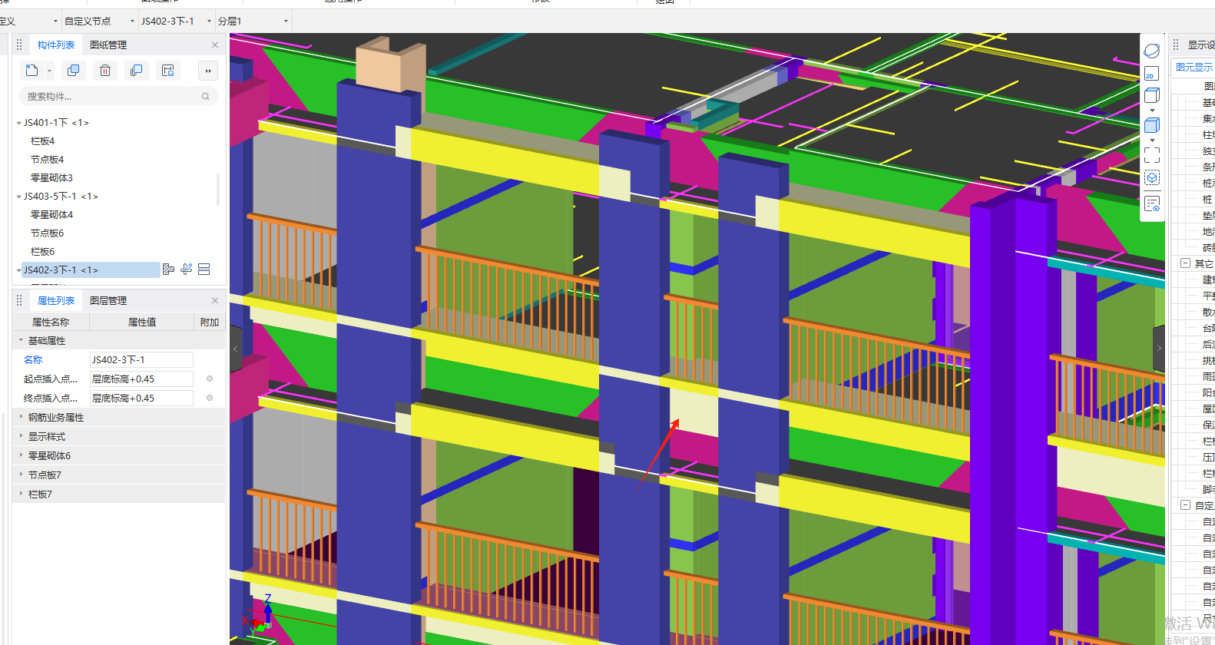The image size is (1215, 645).
Task: Open dropdown below wireframe cube icon
Action: (1152, 111)
